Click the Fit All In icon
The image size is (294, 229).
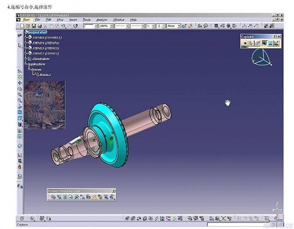click(x=20, y=77)
